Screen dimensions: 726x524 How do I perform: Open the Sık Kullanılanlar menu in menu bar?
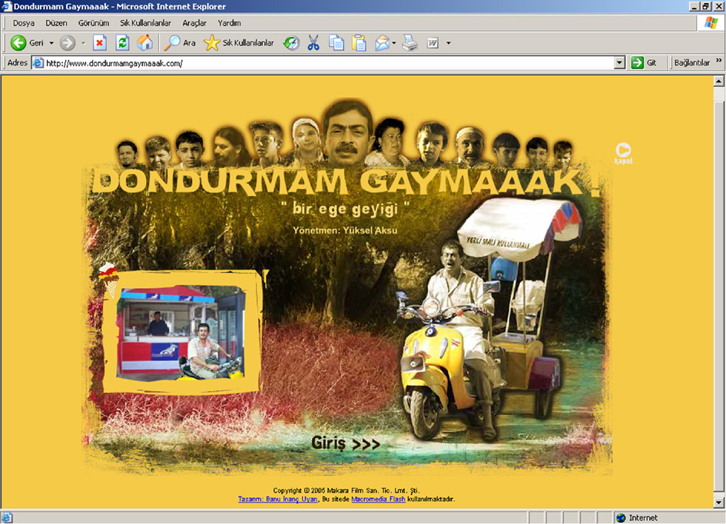click(x=145, y=23)
